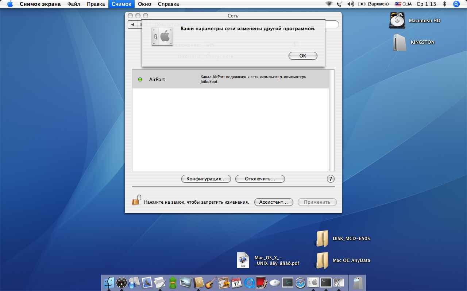Click the Отключить… button

260,179
